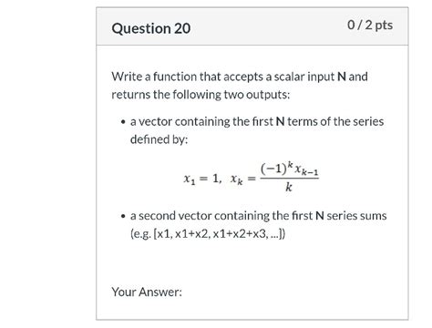This screenshot has width=432, height=328.
Task: Click the gray question header bar
Action: 252,26
